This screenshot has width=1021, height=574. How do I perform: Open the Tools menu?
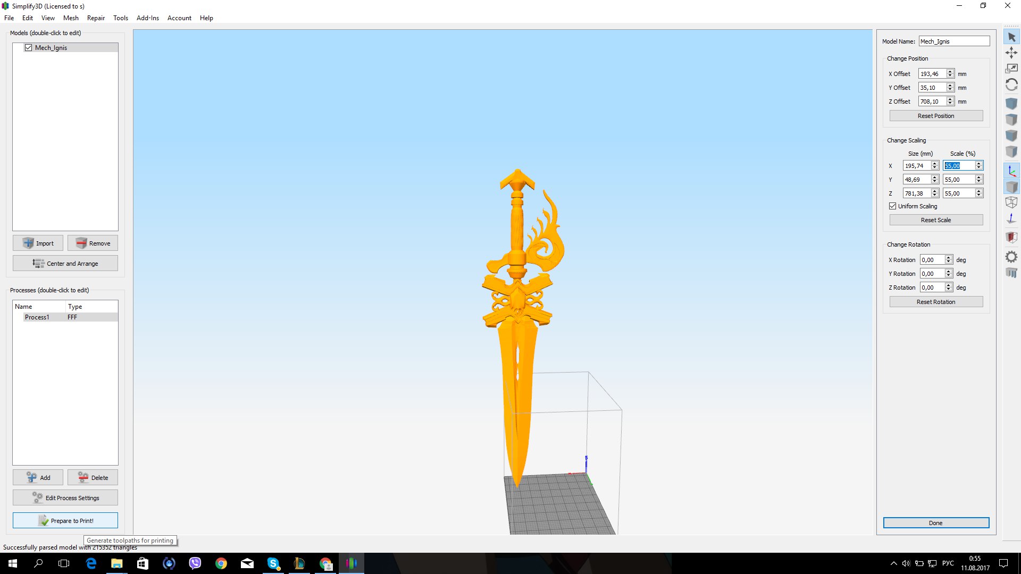point(121,18)
